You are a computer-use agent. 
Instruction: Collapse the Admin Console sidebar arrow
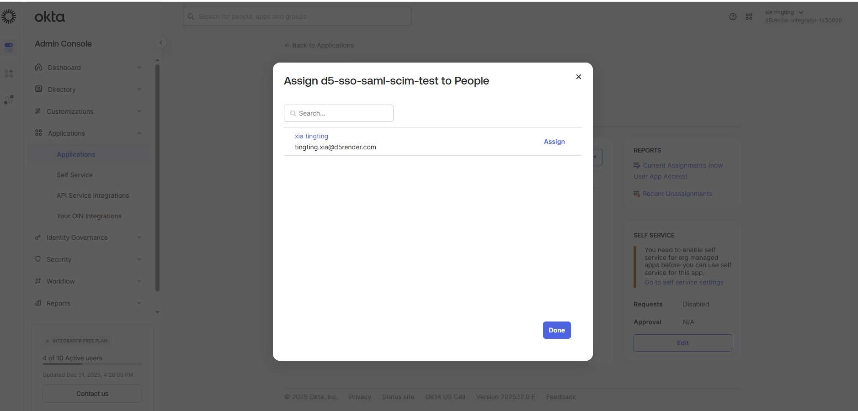click(x=160, y=42)
